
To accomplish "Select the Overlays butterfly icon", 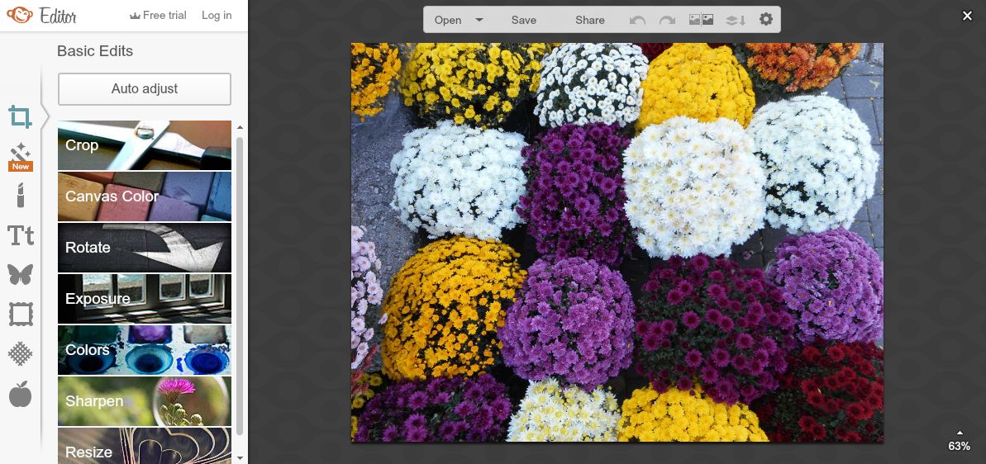I will pos(21,274).
